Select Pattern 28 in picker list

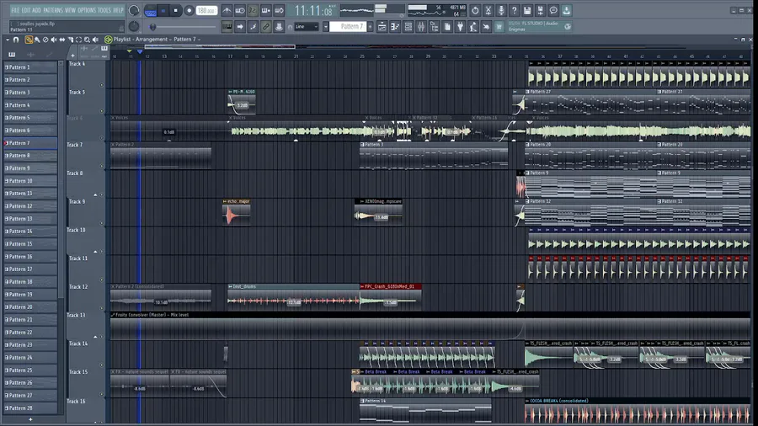pos(30,407)
